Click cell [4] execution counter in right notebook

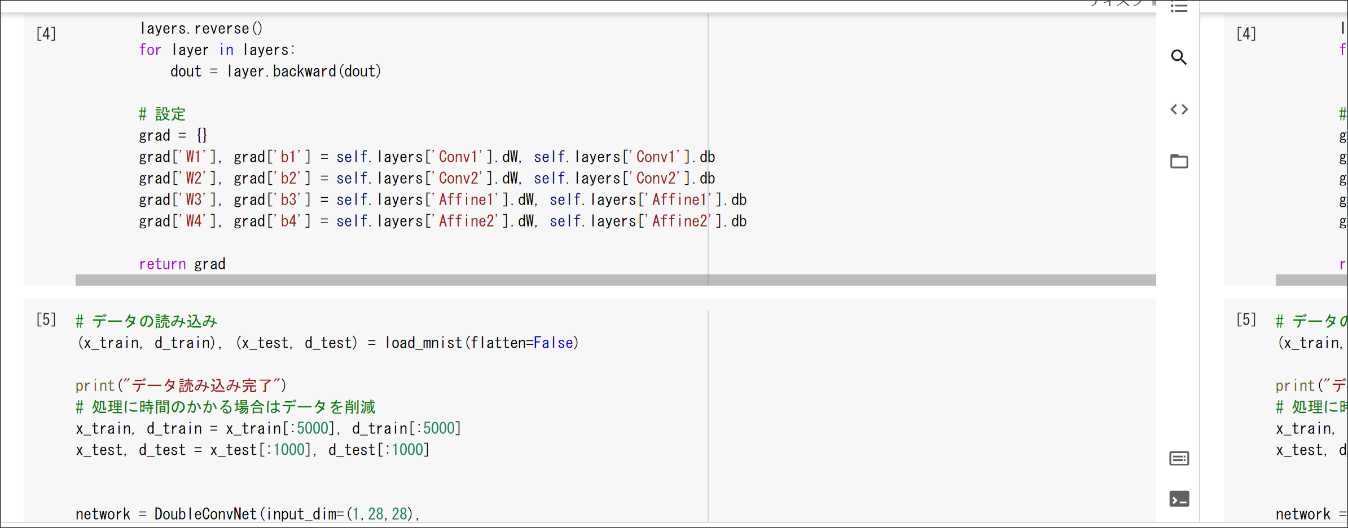[1246, 34]
